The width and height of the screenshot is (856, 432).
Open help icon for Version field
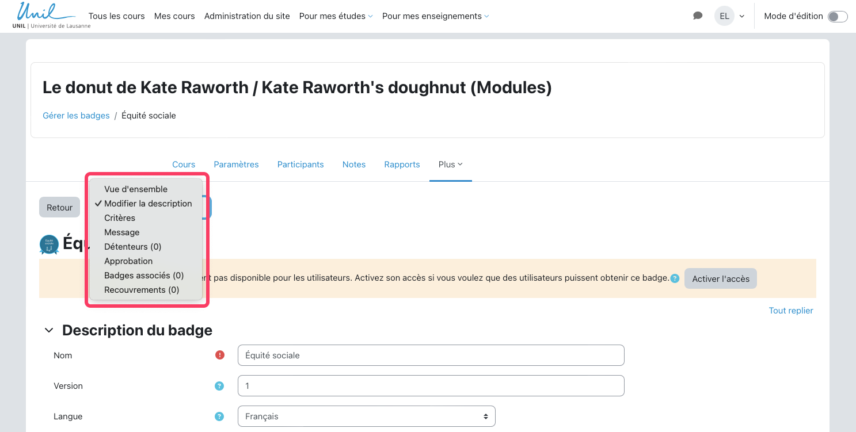pyautogui.click(x=219, y=386)
